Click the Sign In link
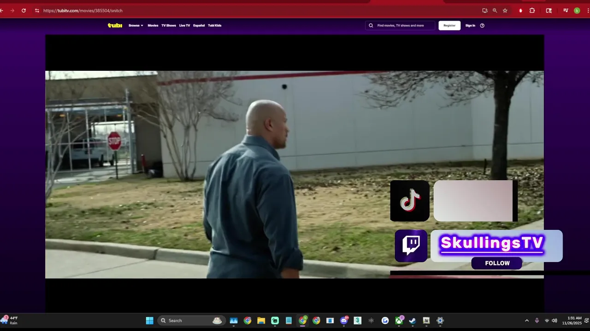The height and width of the screenshot is (331, 590). 470,25
